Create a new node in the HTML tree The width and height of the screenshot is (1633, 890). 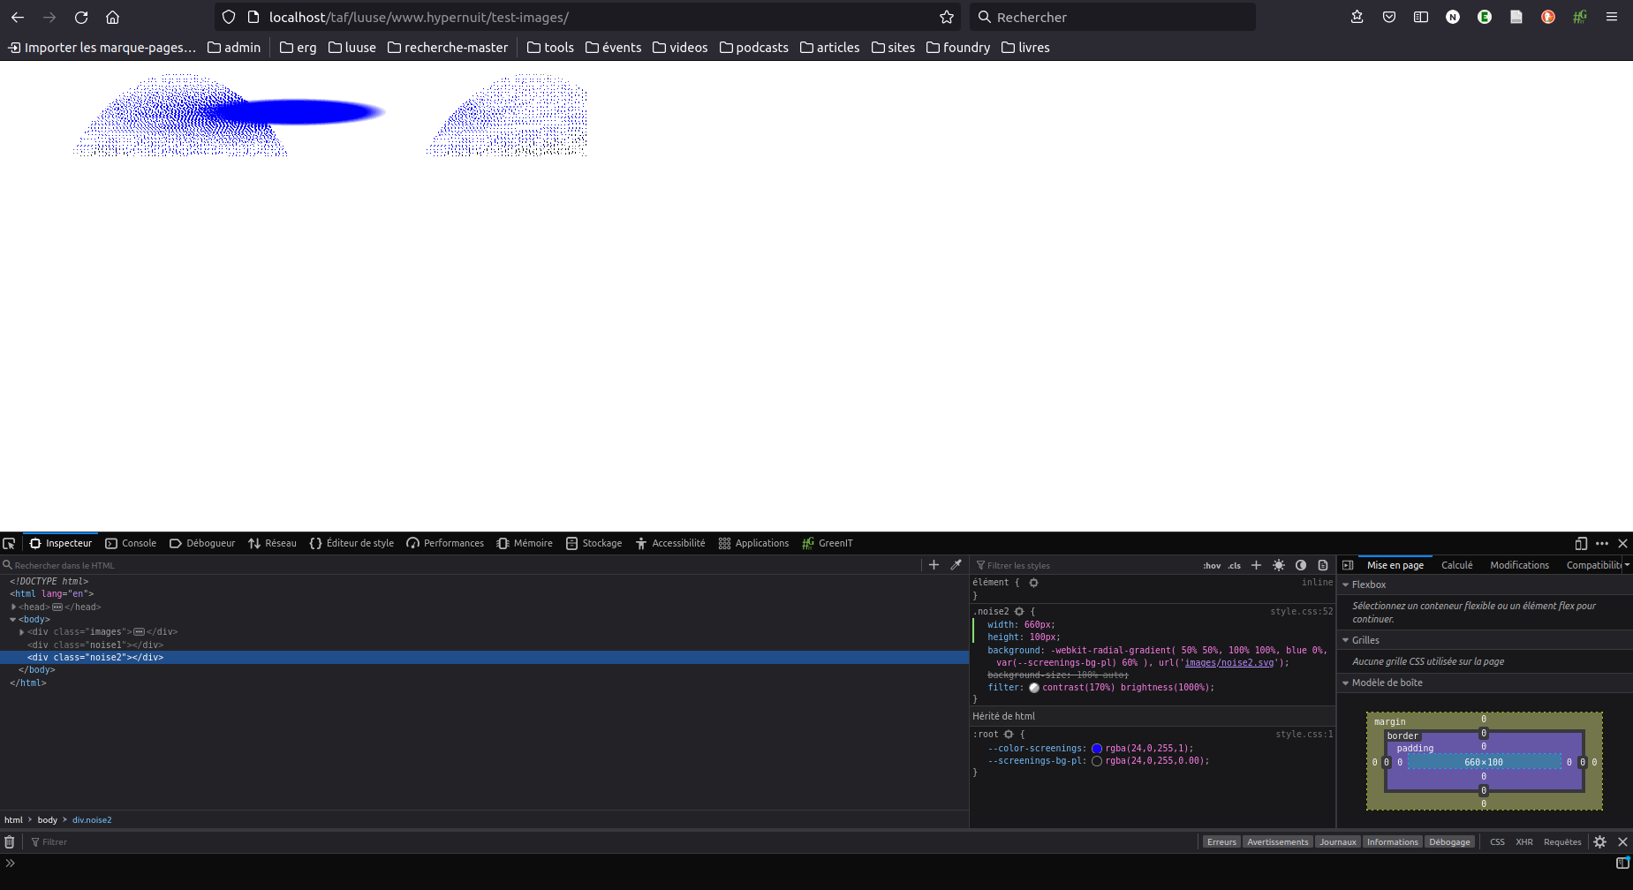pyautogui.click(x=934, y=565)
